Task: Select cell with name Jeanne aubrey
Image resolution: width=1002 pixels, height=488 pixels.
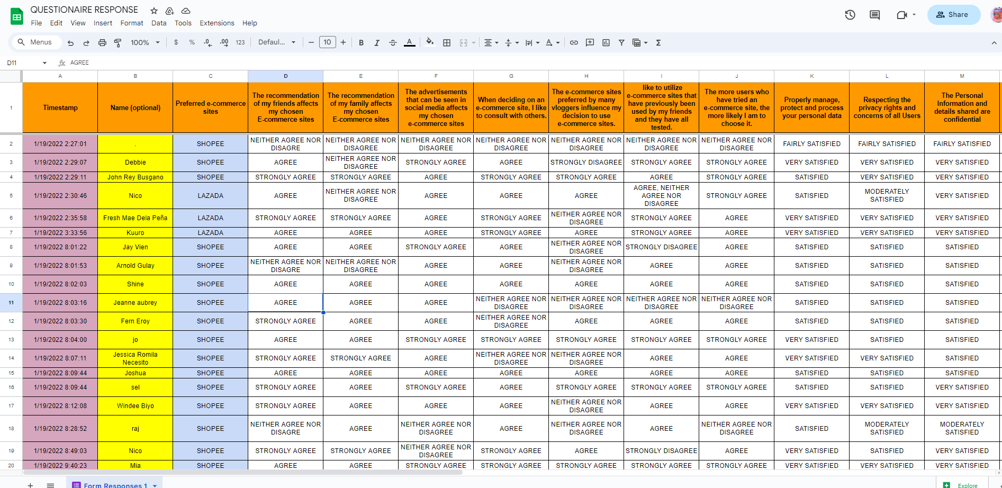Action: [136, 303]
